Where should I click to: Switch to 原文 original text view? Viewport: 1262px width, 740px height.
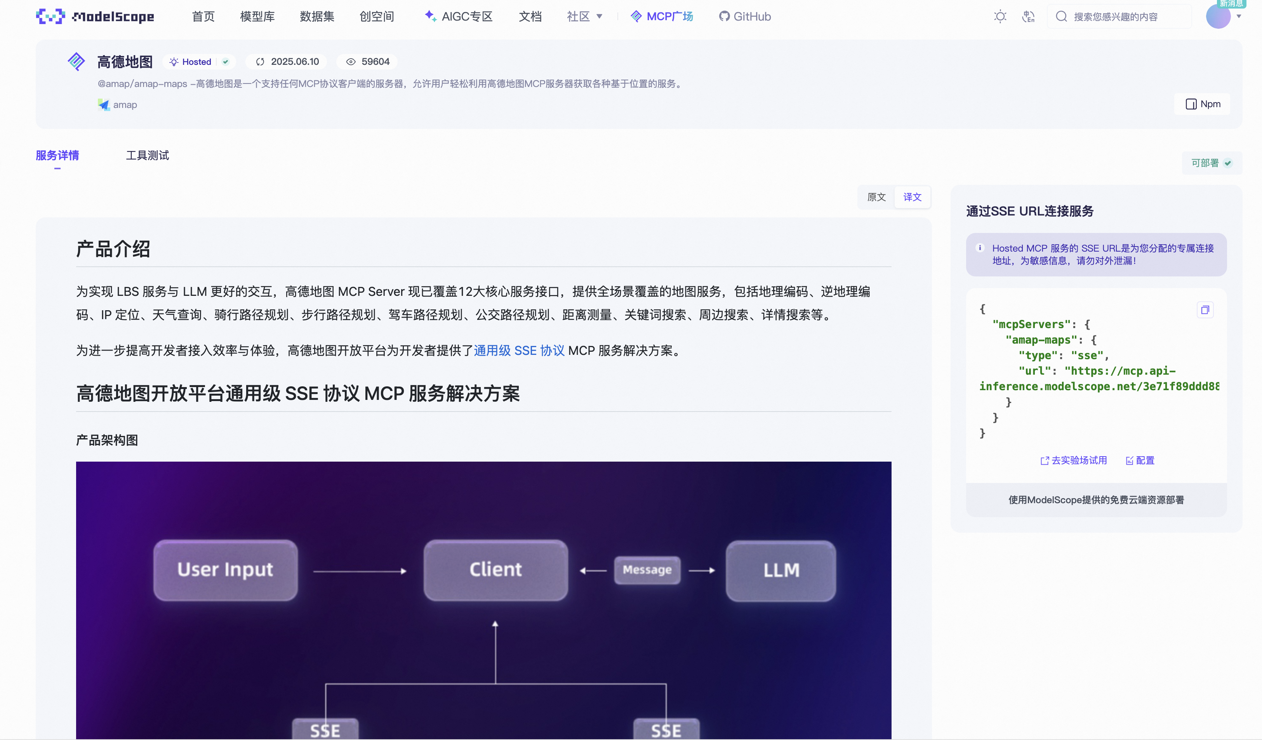(x=876, y=197)
